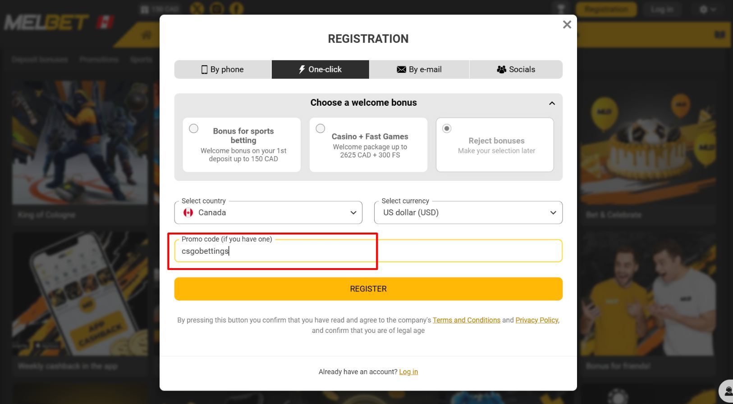Click the trophy icon in header
Screen dimensions: 733x404
[561, 9]
